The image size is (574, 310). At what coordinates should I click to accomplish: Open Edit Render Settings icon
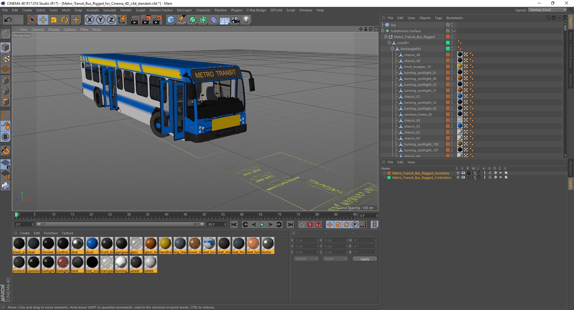(157, 20)
